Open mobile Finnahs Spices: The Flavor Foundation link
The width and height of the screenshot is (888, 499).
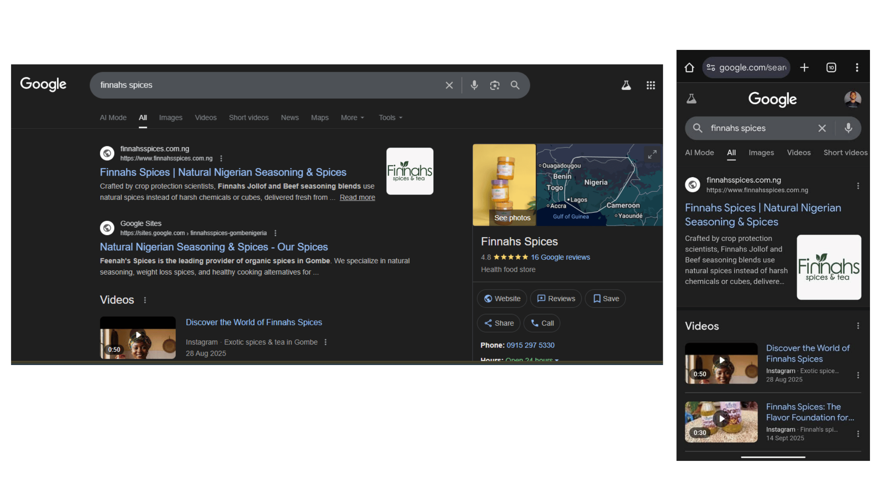(x=810, y=412)
